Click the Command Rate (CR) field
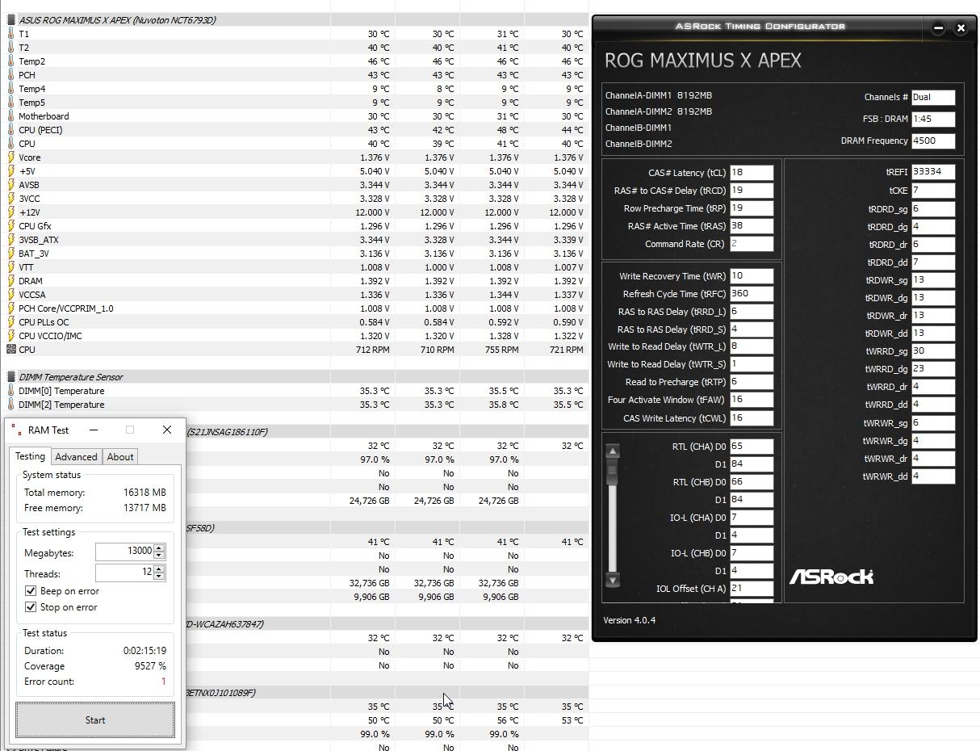Image resolution: width=980 pixels, height=751 pixels. coord(752,243)
